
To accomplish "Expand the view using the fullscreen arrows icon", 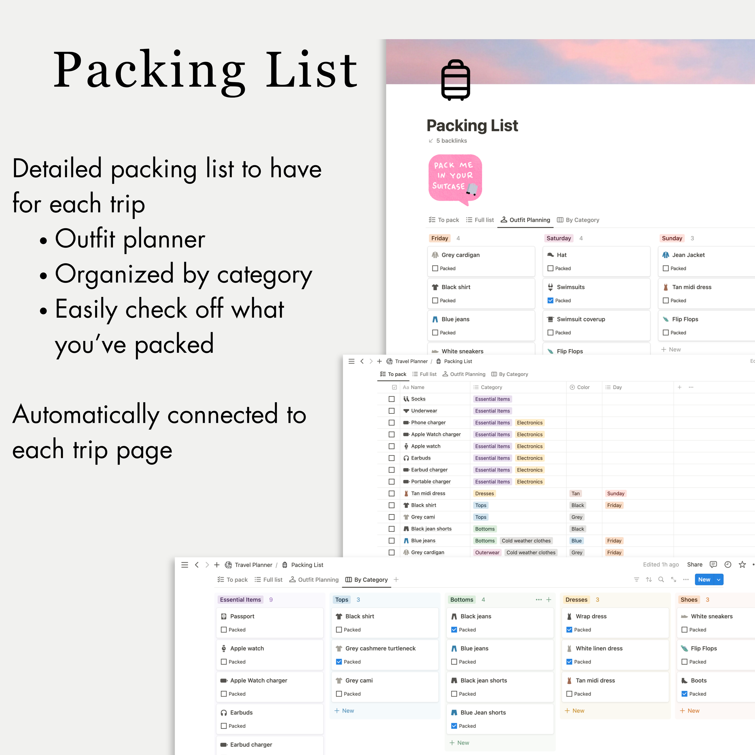I will (x=673, y=579).
